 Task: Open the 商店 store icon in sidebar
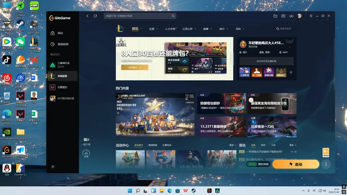[53, 33]
